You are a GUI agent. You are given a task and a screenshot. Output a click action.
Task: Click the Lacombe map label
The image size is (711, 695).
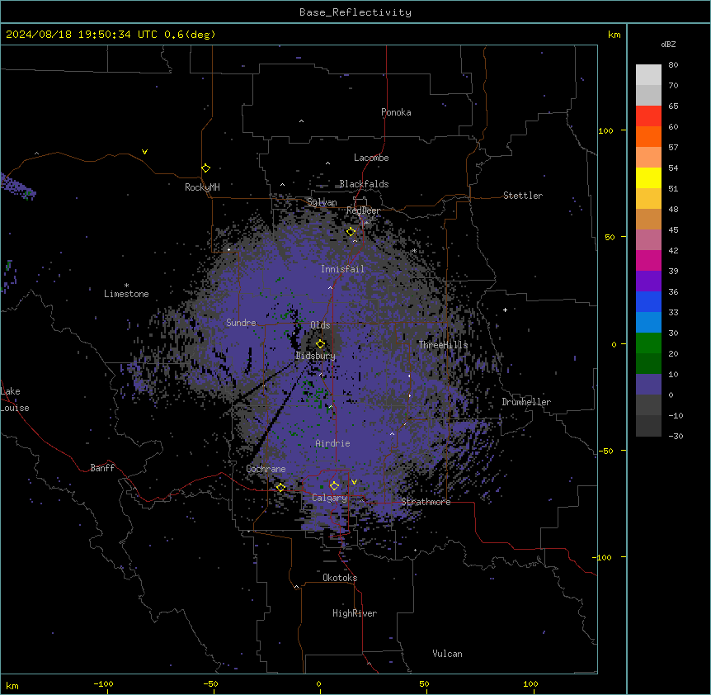tap(371, 158)
